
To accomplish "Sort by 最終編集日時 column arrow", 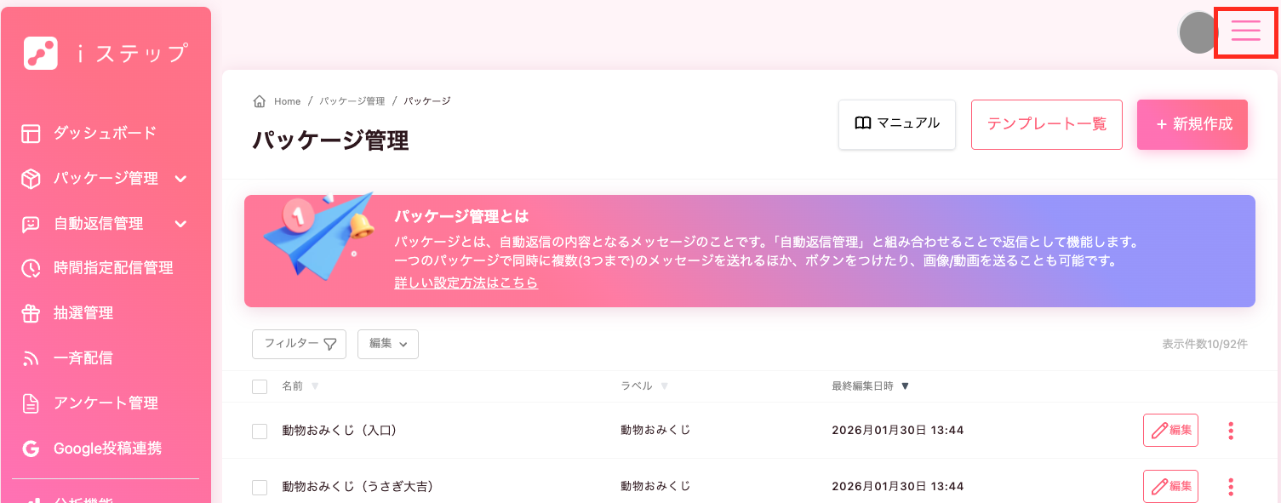I will (x=905, y=386).
